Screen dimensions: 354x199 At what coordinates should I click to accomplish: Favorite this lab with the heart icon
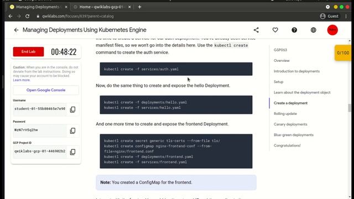point(275,30)
